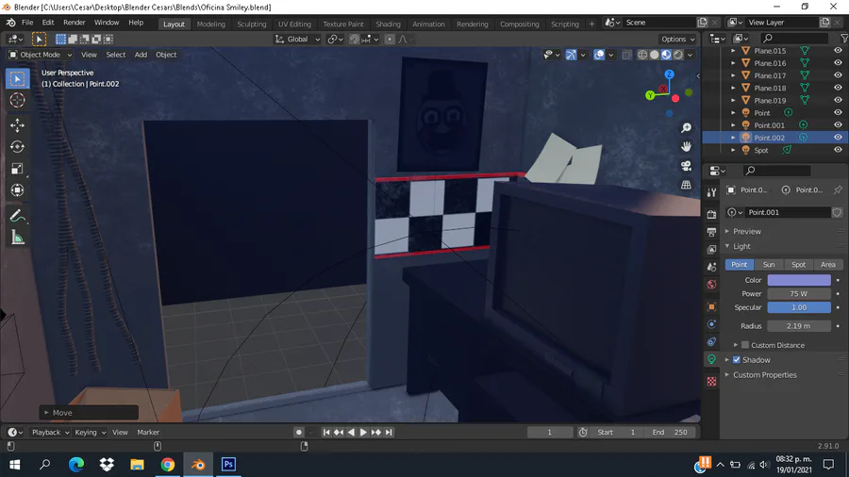The image size is (849, 477).
Task: Select the Select Box tool
Action: coord(17,79)
